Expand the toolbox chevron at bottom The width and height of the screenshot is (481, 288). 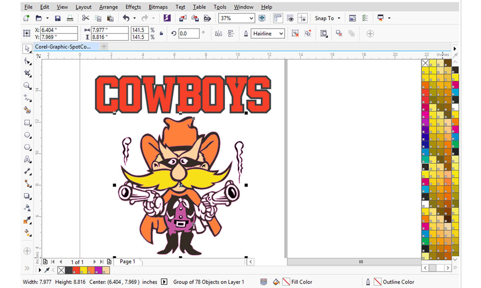click(x=27, y=268)
